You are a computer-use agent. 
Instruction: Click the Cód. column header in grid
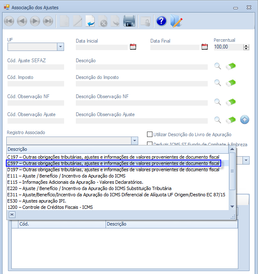coord(62,224)
